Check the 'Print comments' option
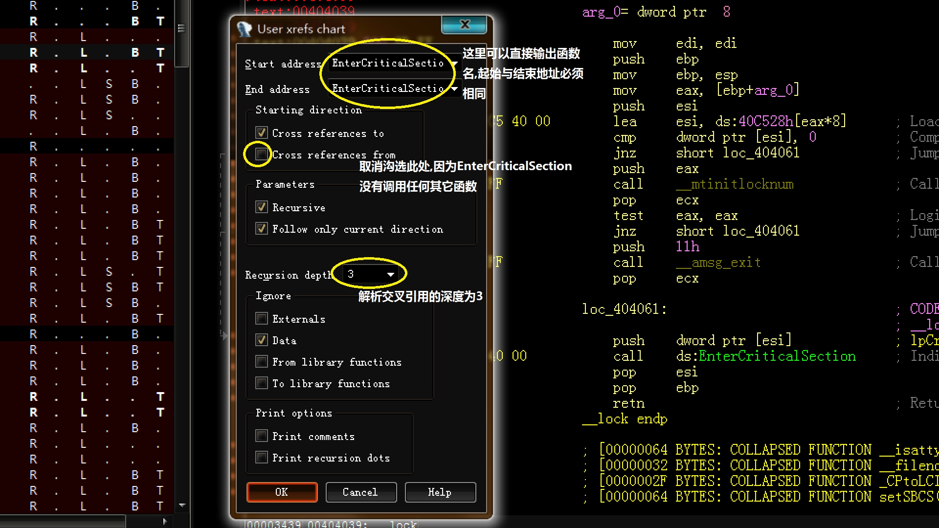 [262, 436]
